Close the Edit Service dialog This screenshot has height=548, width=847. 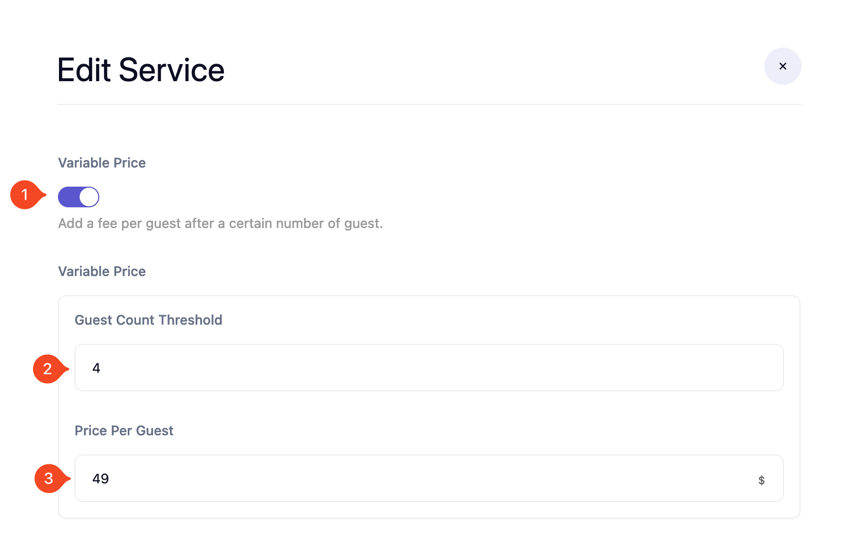(x=782, y=66)
